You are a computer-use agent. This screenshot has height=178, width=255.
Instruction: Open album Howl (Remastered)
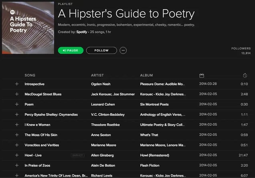[155, 155]
